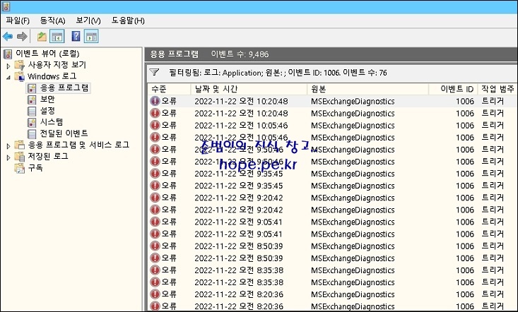Sort by the 날짜 및 시간 column header
This screenshot has width=518, height=312.
tap(249, 89)
